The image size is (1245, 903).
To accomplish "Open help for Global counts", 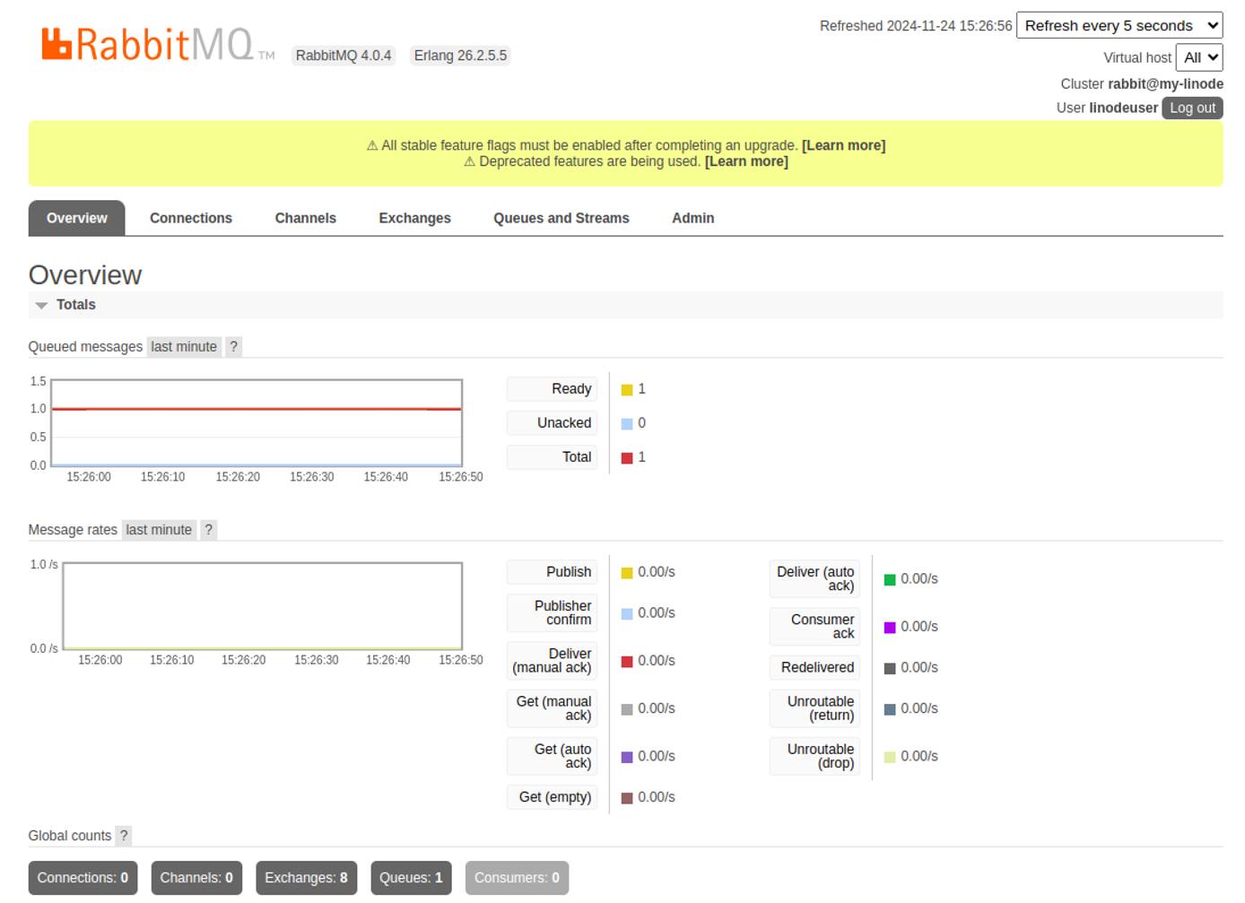I will 123,835.
